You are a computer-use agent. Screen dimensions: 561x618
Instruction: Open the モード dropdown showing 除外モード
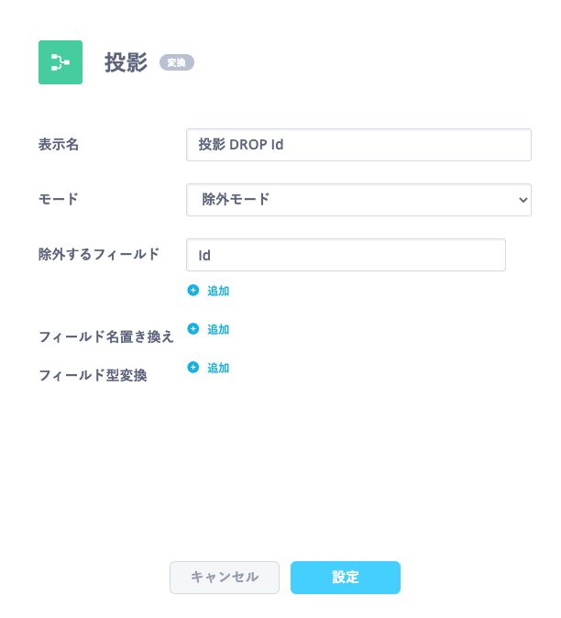coord(358,200)
